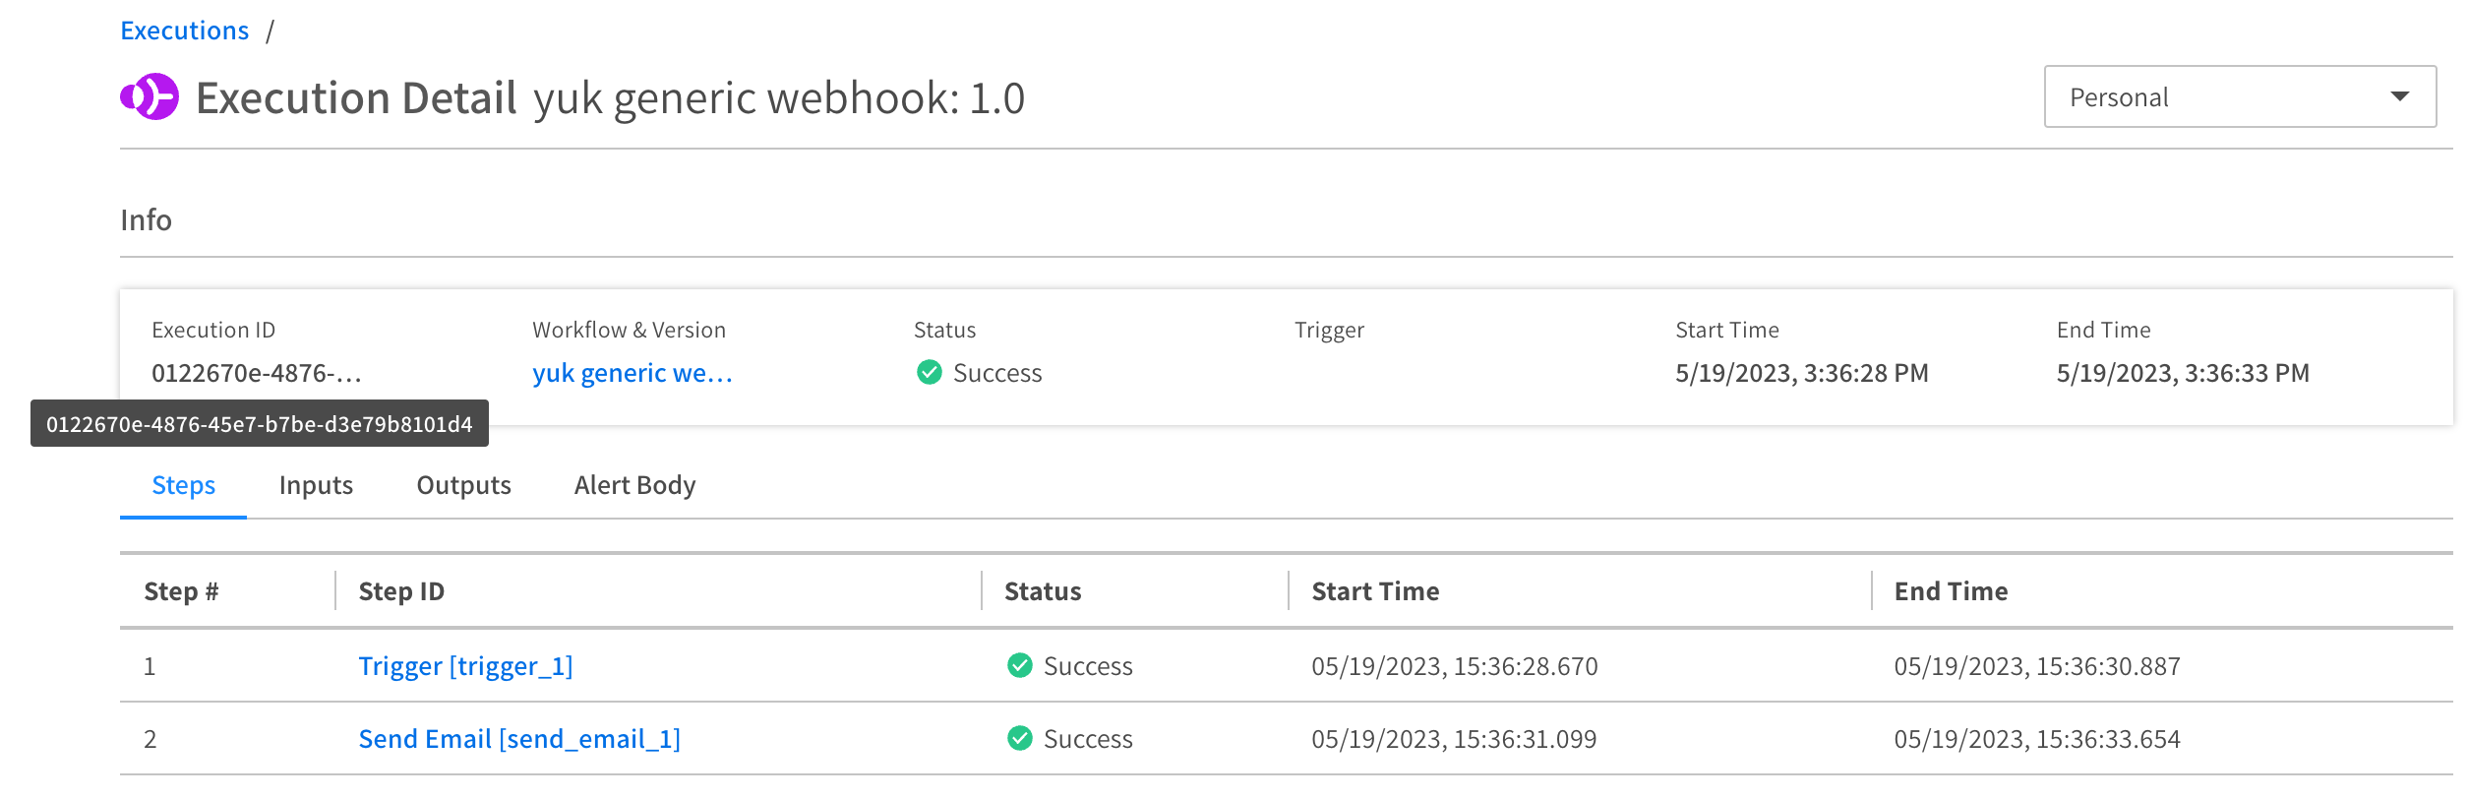Go back to Executions breadcrumb
This screenshot has width=2469, height=799.
[184, 31]
